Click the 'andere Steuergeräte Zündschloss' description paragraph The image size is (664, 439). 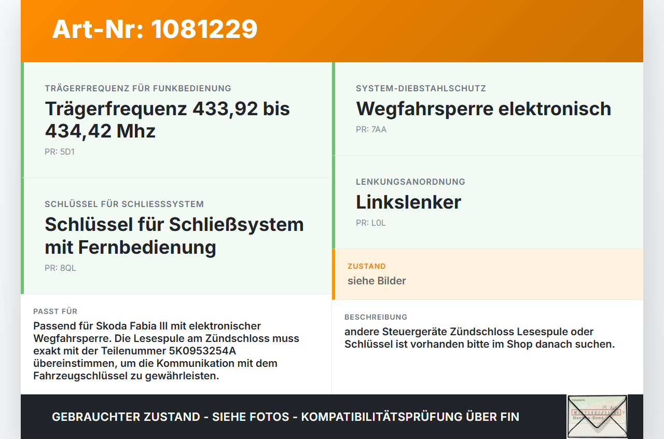(x=479, y=338)
